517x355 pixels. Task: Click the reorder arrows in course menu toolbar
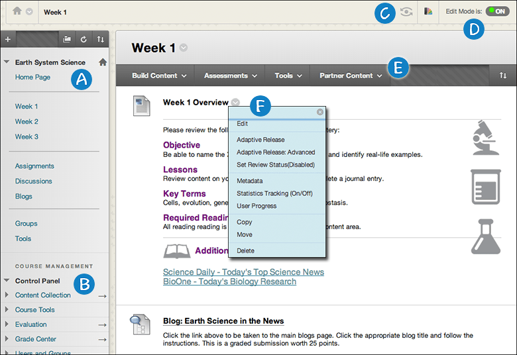click(x=101, y=39)
